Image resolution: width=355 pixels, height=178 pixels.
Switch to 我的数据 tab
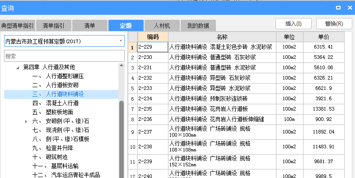(x=198, y=26)
